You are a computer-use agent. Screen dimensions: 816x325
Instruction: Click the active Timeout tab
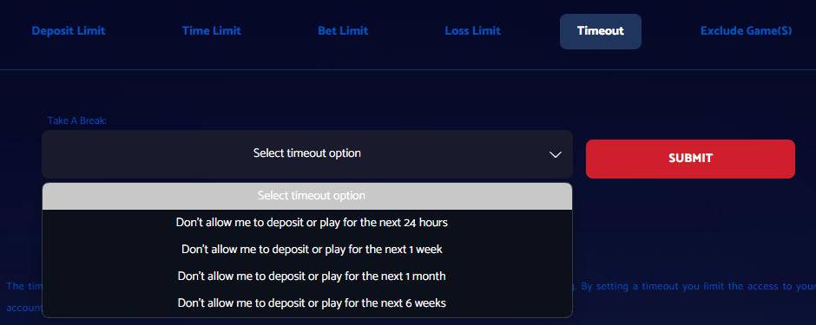pyautogui.click(x=601, y=31)
